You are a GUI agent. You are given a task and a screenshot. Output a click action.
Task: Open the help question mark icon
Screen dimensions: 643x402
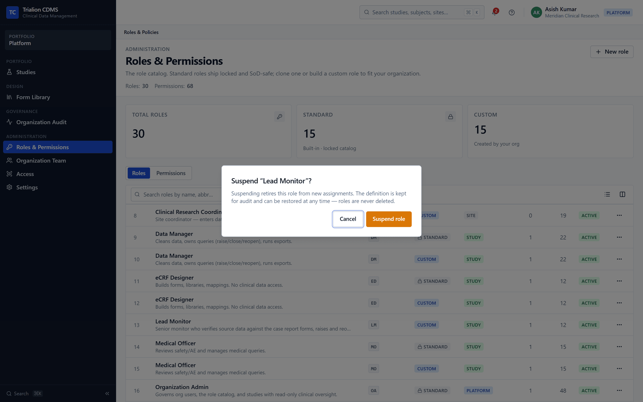(x=511, y=12)
